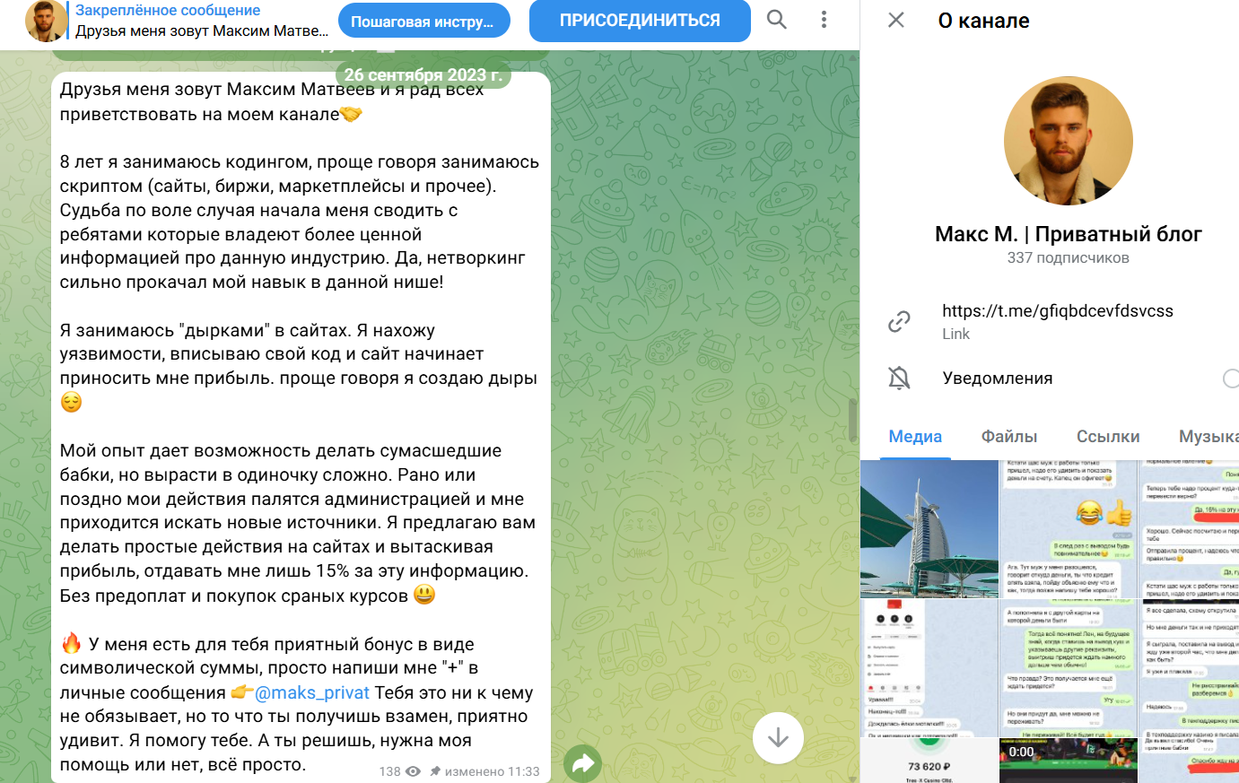Open the three-dot more options menu
This screenshot has width=1239, height=783.
point(824,20)
